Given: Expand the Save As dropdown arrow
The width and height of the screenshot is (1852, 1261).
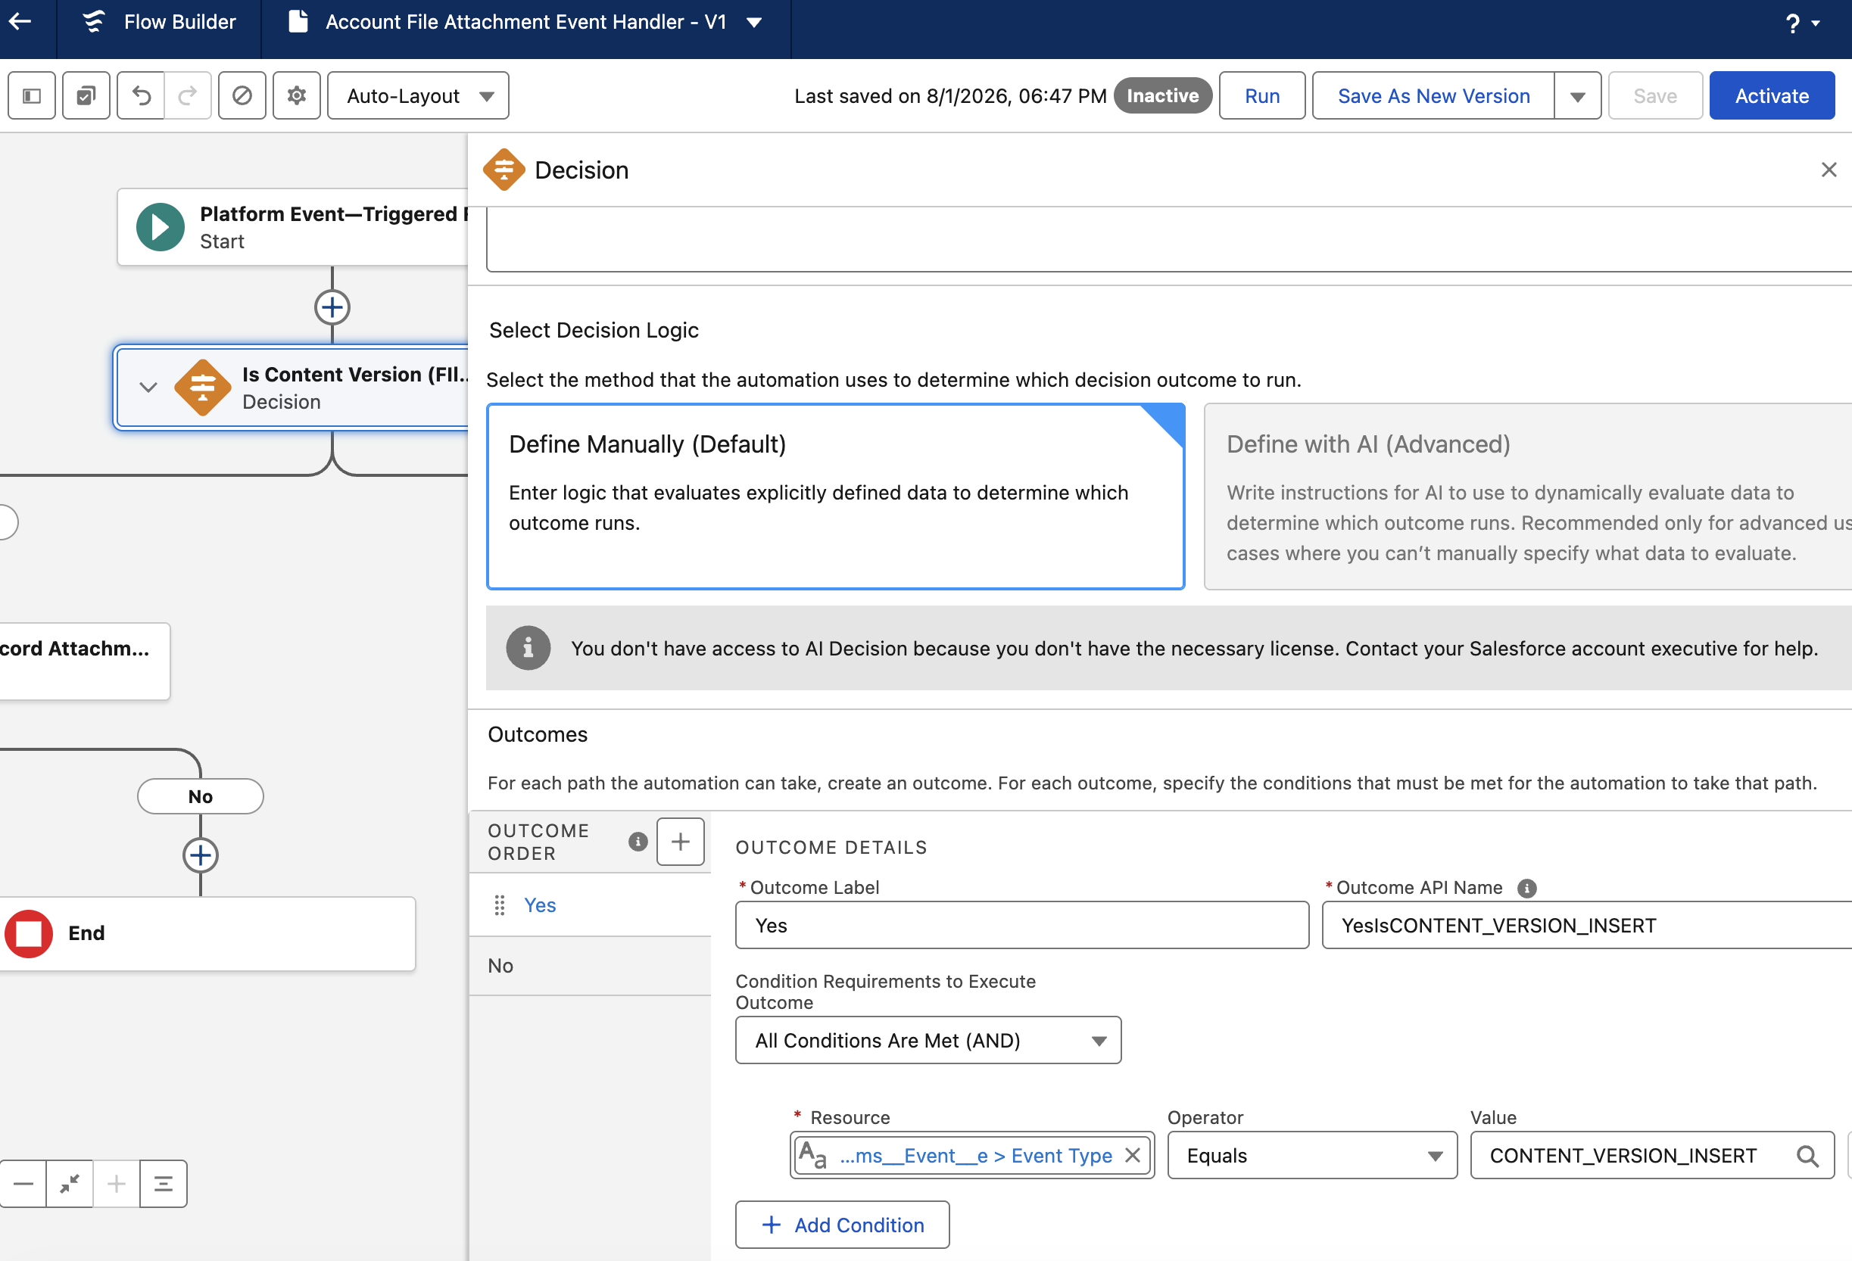Looking at the screenshot, I should point(1578,95).
